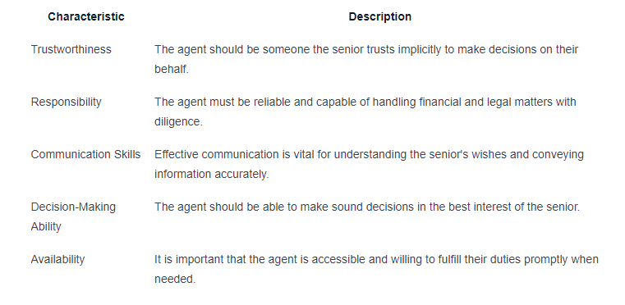The image size is (625, 305).
Task: Select the Responsibility row label
Action: [67, 102]
